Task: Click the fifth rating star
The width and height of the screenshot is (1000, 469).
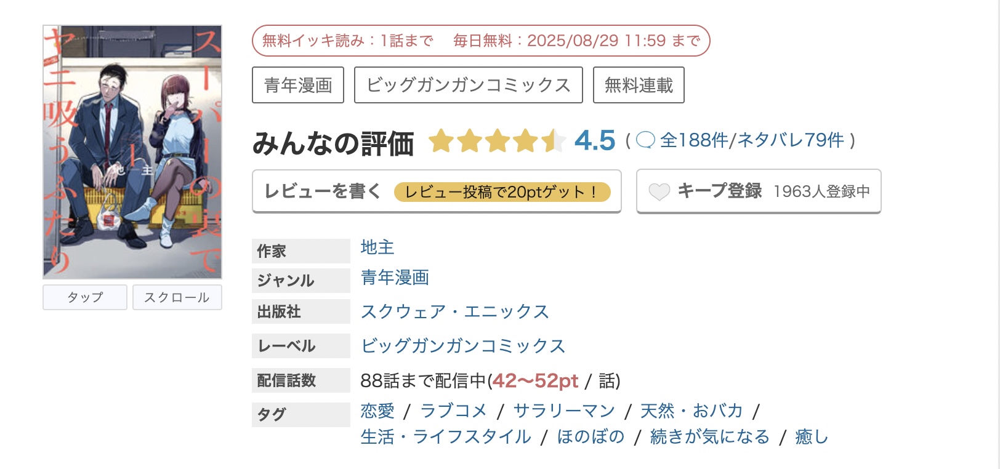Action: 553,141
